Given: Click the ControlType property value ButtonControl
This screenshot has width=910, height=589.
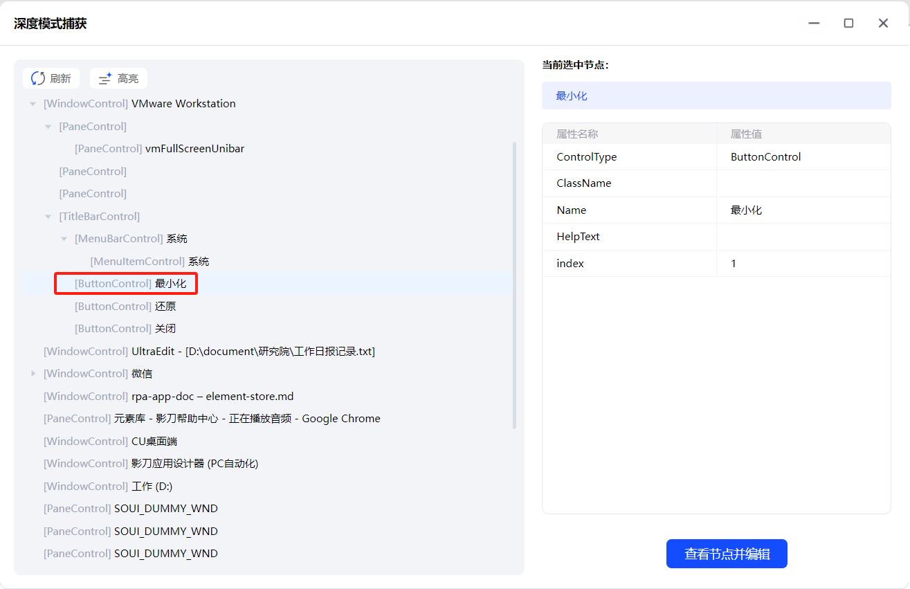Looking at the screenshot, I should pos(765,157).
